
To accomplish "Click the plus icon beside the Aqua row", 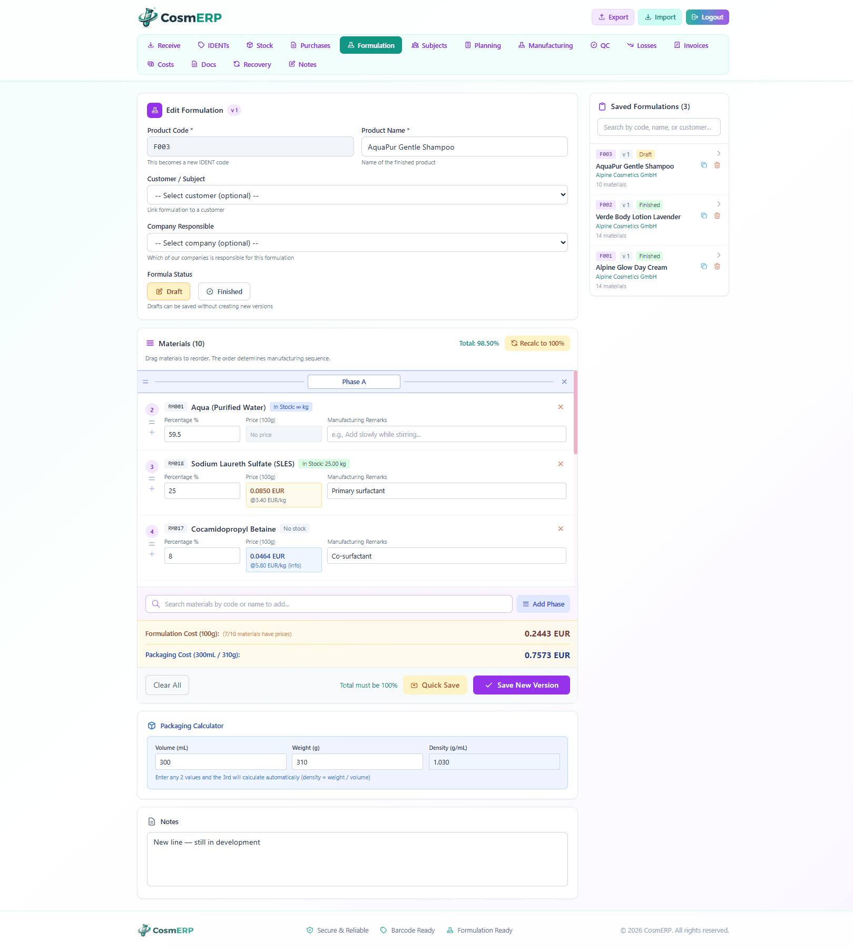I will [x=152, y=432].
